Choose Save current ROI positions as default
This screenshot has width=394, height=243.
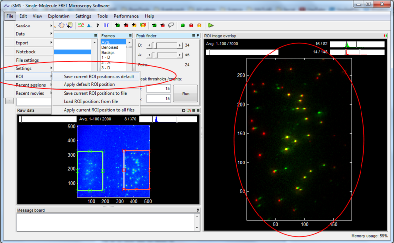click(x=98, y=76)
